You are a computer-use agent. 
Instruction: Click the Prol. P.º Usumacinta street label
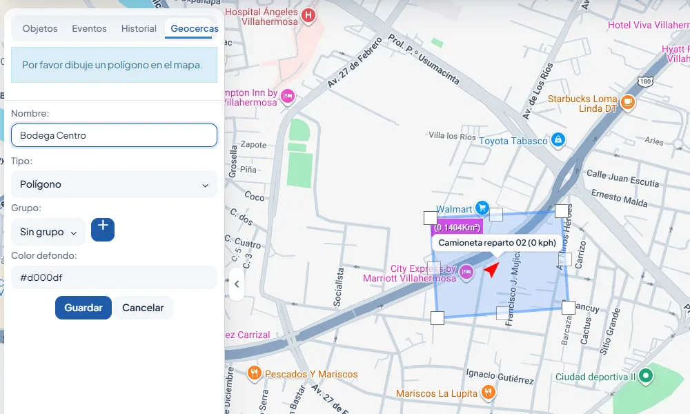point(424,59)
